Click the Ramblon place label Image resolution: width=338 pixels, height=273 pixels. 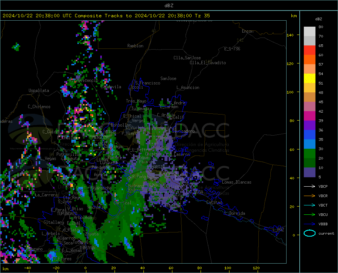point(135,46)
